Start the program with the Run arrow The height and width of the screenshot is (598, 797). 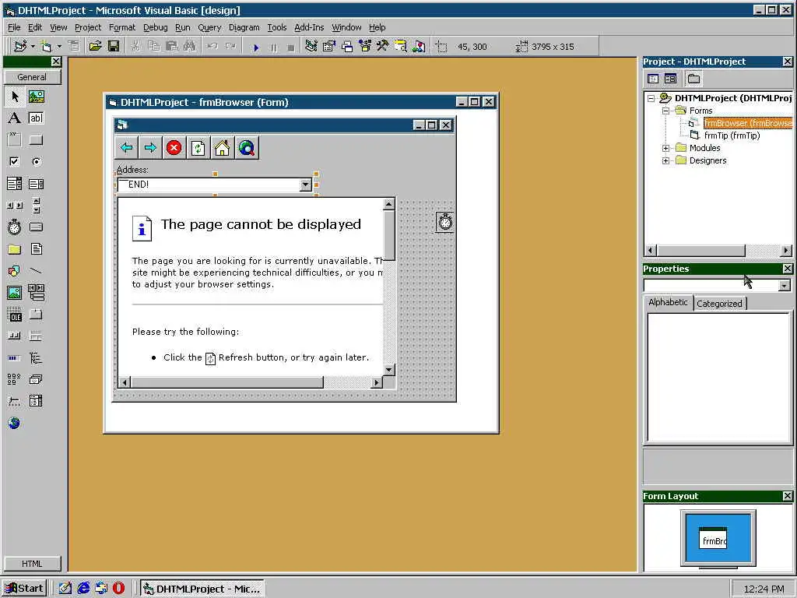pyautogui.click(x=255, y=47)
